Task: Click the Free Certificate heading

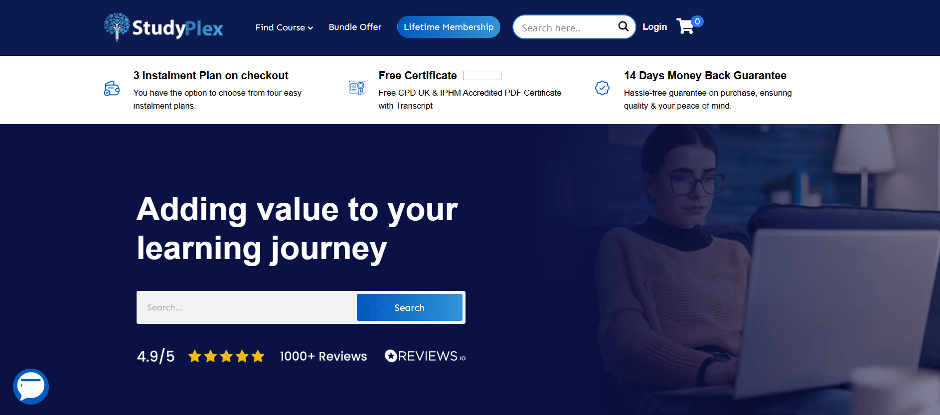Action: point(417,75)
